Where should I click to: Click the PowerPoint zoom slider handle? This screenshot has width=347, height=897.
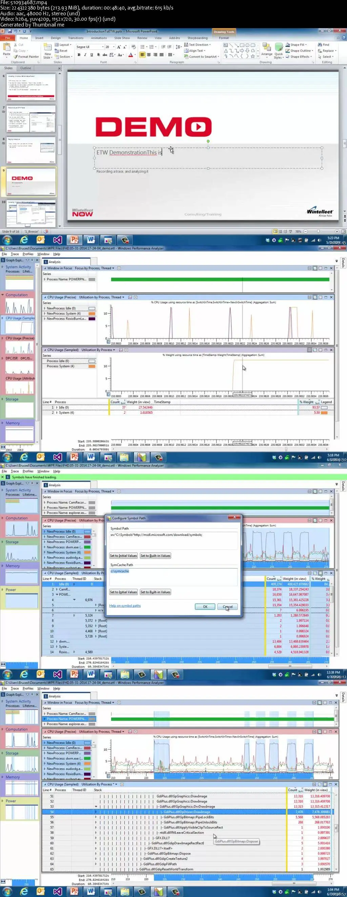[318, 231]
